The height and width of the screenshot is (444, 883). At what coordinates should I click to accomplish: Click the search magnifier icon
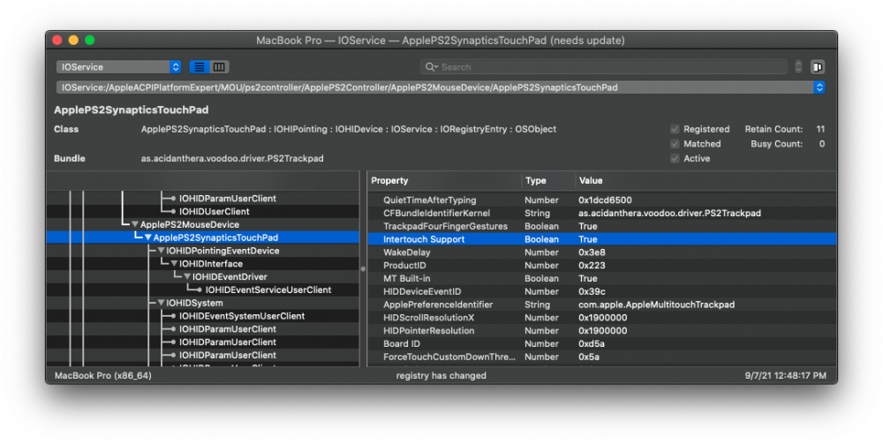431,67
